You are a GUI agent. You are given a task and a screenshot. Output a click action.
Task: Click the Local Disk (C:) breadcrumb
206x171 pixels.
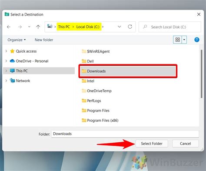(88, 27)
